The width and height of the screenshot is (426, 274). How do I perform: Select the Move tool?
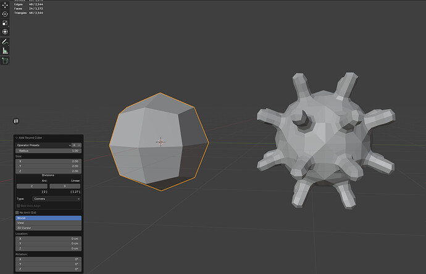click(5, 5)
